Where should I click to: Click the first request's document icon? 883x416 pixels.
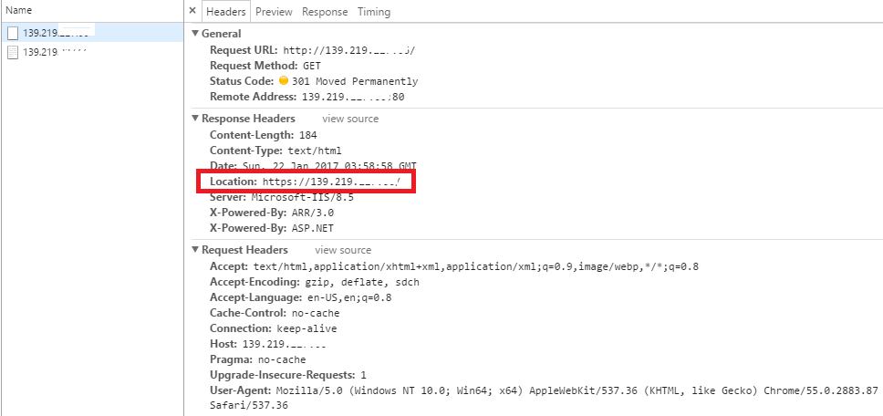(13, 32)
